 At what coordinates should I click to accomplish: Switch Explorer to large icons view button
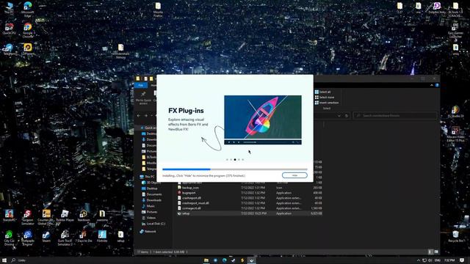pyautogui.click(x=436, y=252)
